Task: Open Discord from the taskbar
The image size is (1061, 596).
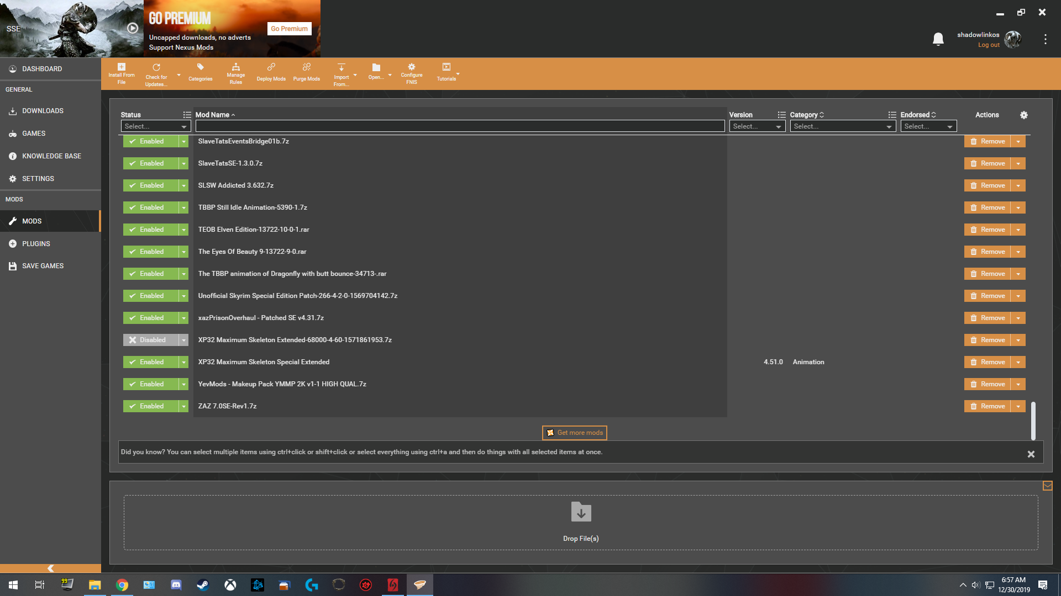Action: pyautogui.click(x=176, y=585)
